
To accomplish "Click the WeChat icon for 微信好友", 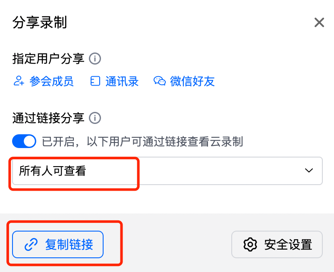I will [160, 81].
